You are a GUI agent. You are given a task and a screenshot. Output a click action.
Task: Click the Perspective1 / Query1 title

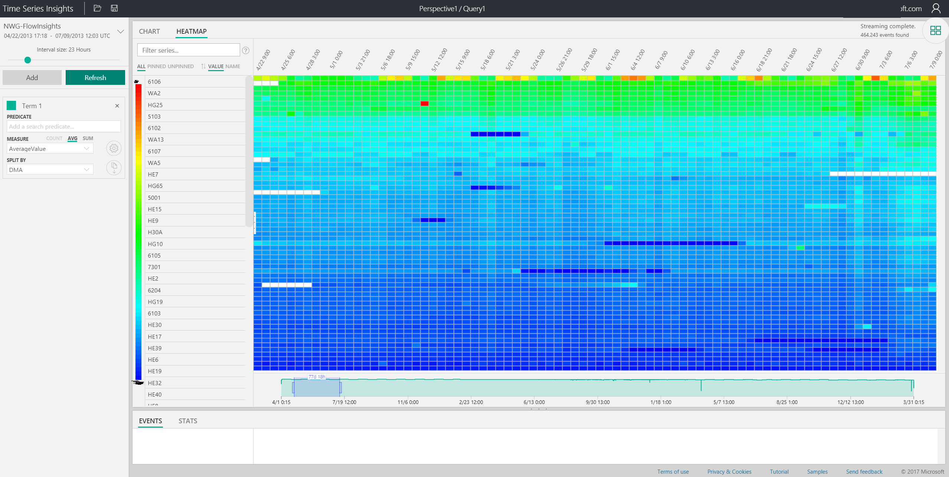coord(452,9)
